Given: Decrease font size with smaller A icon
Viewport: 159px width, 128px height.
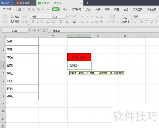Looking at the screenshot, I should coord(74,17).
